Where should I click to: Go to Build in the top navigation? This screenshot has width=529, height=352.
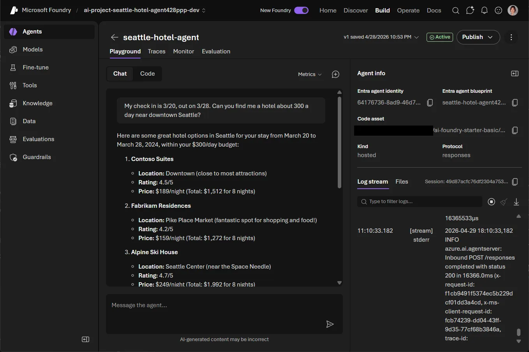click(x=383, y=11)
